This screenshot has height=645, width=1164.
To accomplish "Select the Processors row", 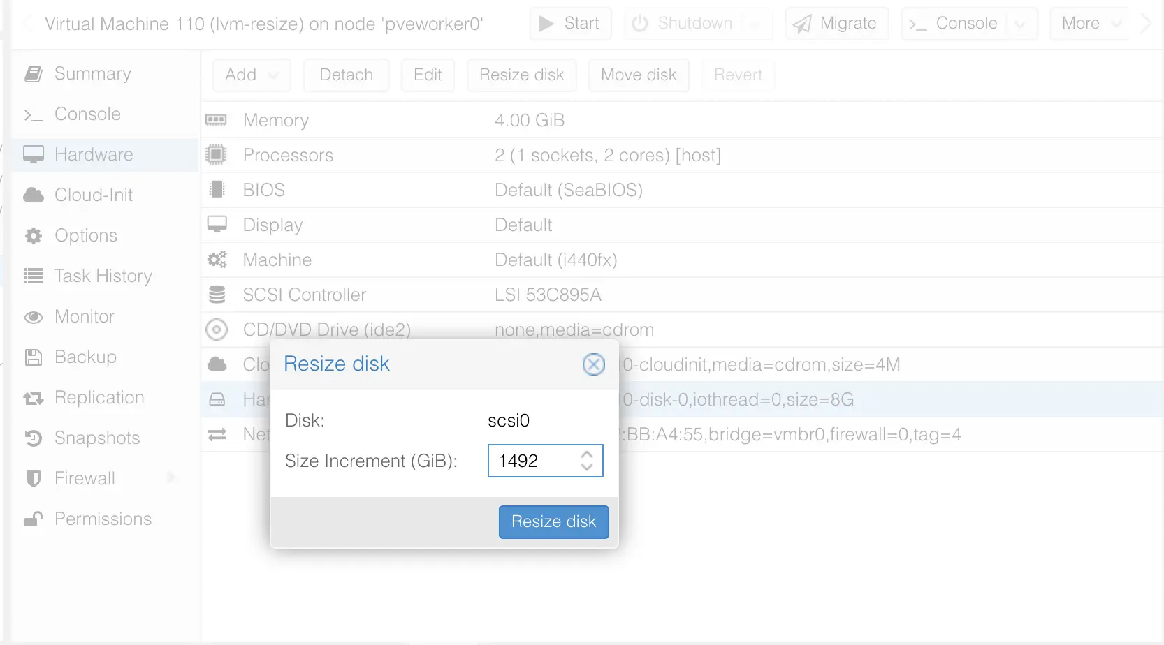I will [682, 155].
